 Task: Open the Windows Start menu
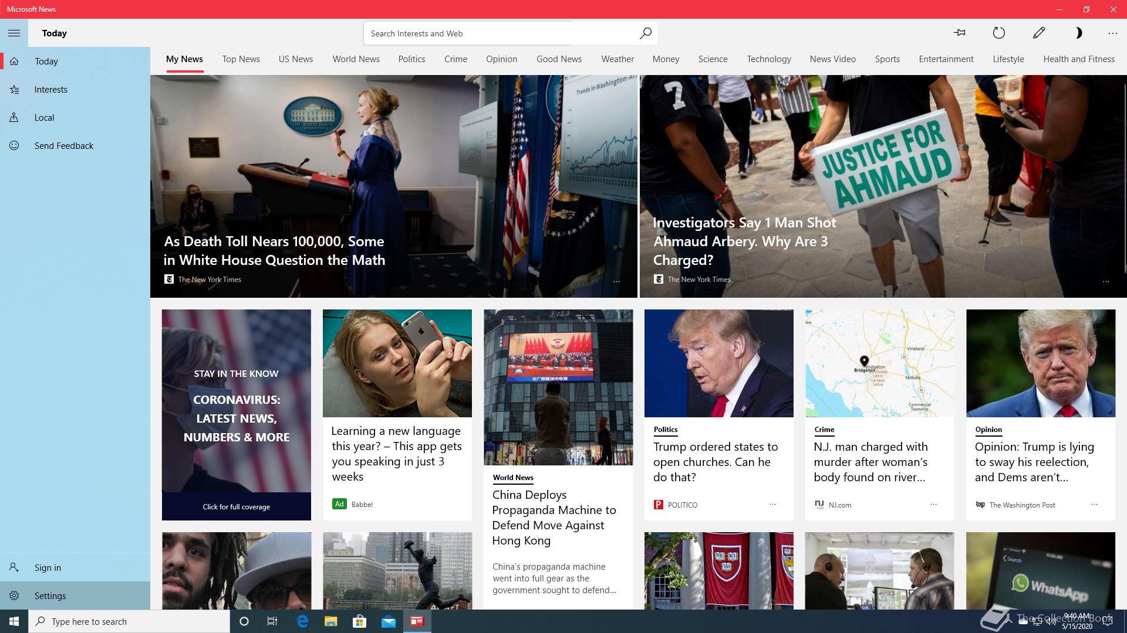click(x=14, y=621)
